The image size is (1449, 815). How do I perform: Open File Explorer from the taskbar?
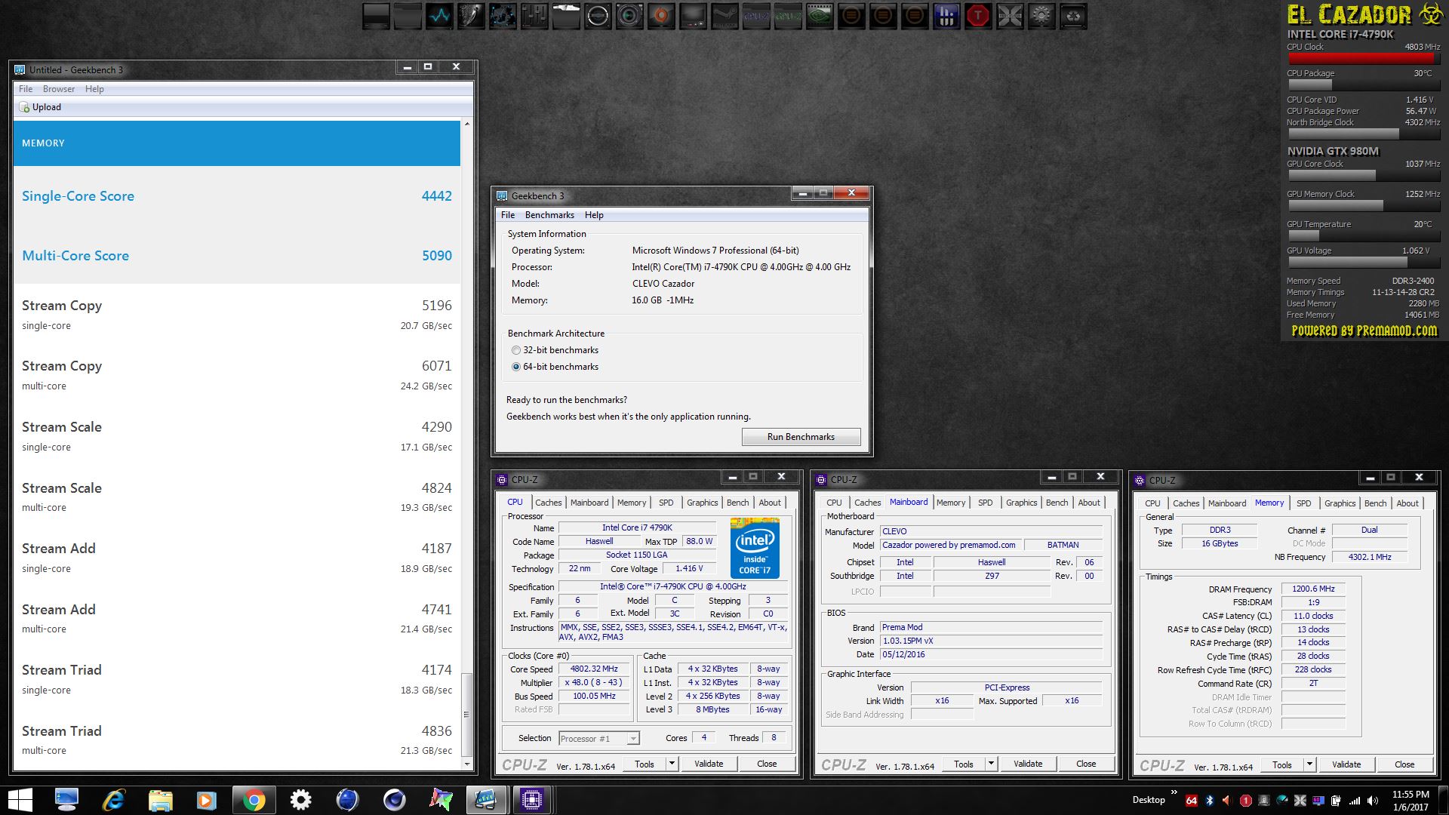160,799
